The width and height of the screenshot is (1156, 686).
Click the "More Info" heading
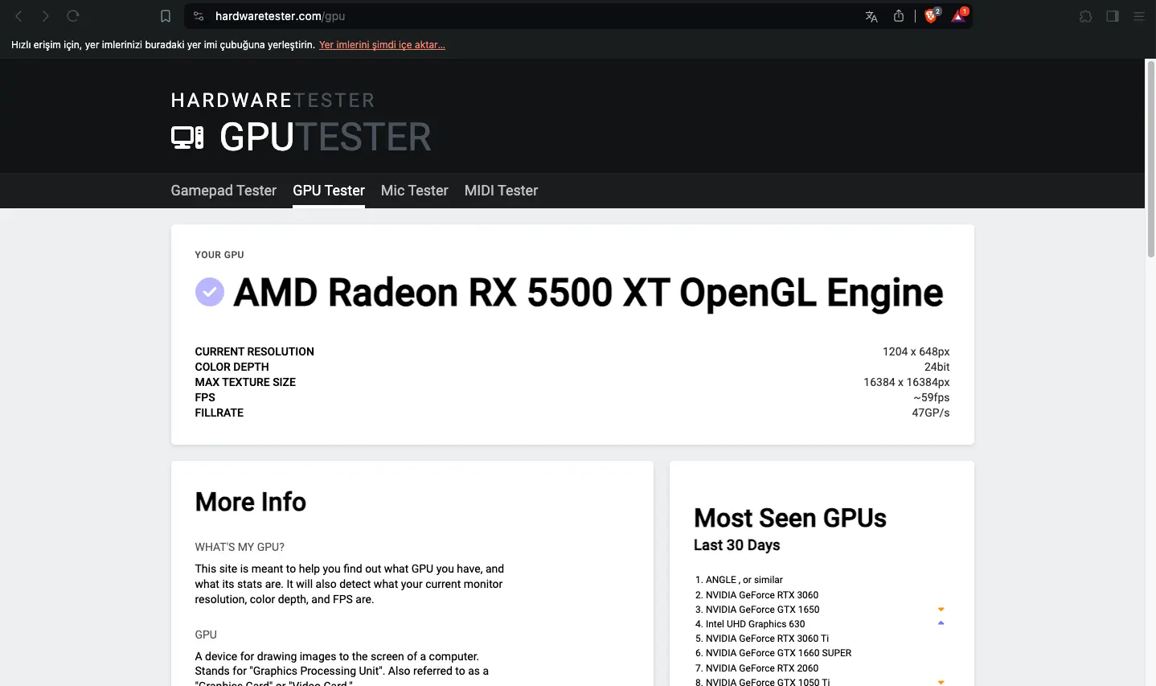coord(251,502)
